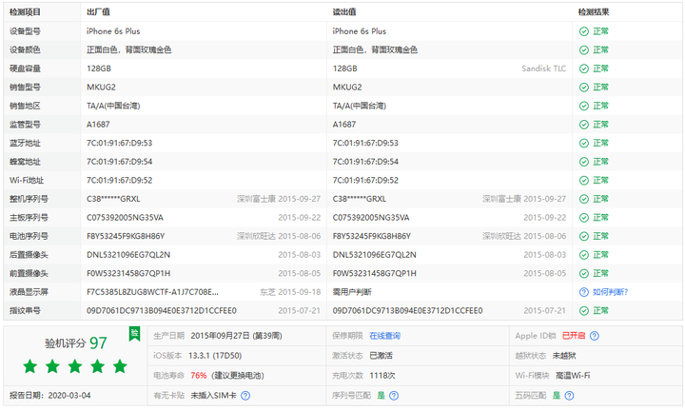Viewport: 685px width, 411px height.
Task: Click the green check icon for 主板序列号 row
Action: [583, 218]
